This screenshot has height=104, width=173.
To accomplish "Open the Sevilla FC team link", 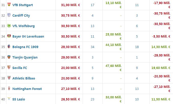I will point(20,68).
